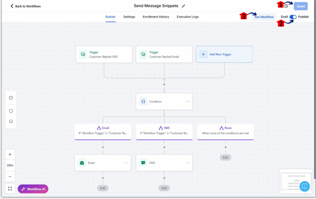Click 110% zoom level
The height and width of the screenshot is (199, 316).
10,165
